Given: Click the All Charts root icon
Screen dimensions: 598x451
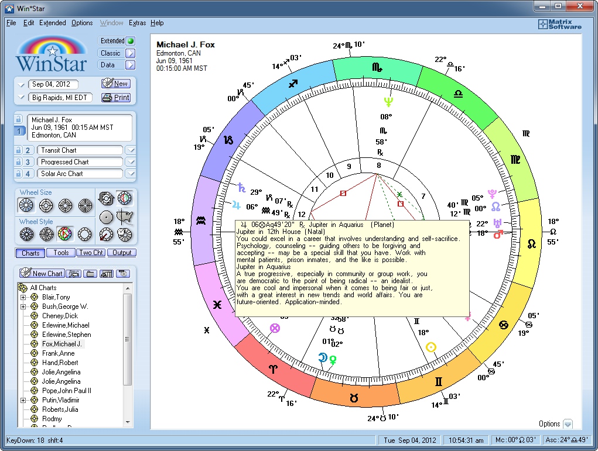Looking at the screenshot, I should pyautogui.click(x=23, y=288).
